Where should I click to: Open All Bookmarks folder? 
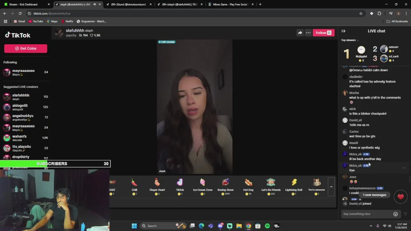coord(397,21)
